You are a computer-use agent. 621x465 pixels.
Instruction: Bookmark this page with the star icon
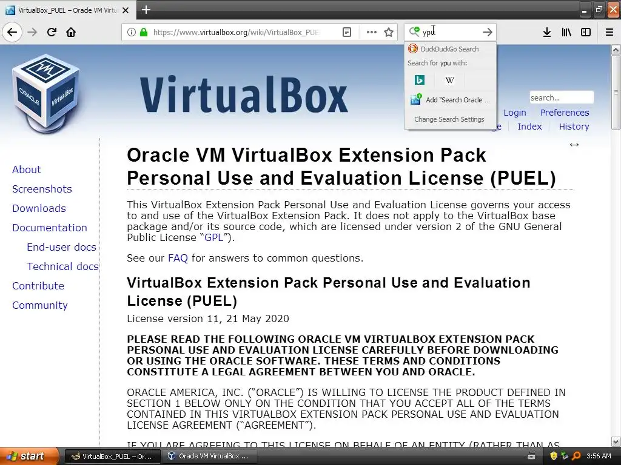click(389, 32)
